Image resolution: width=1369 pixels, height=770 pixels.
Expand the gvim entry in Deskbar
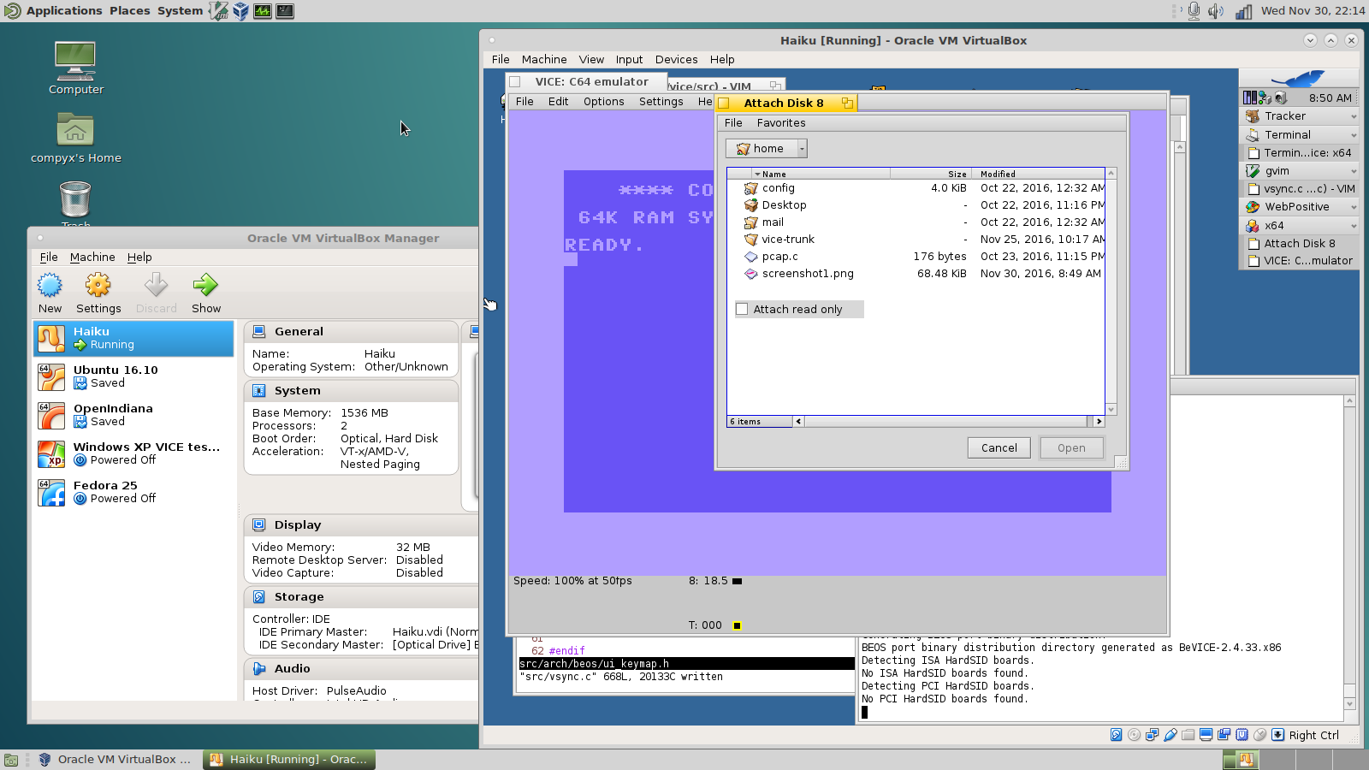(x=1354, y=171)
